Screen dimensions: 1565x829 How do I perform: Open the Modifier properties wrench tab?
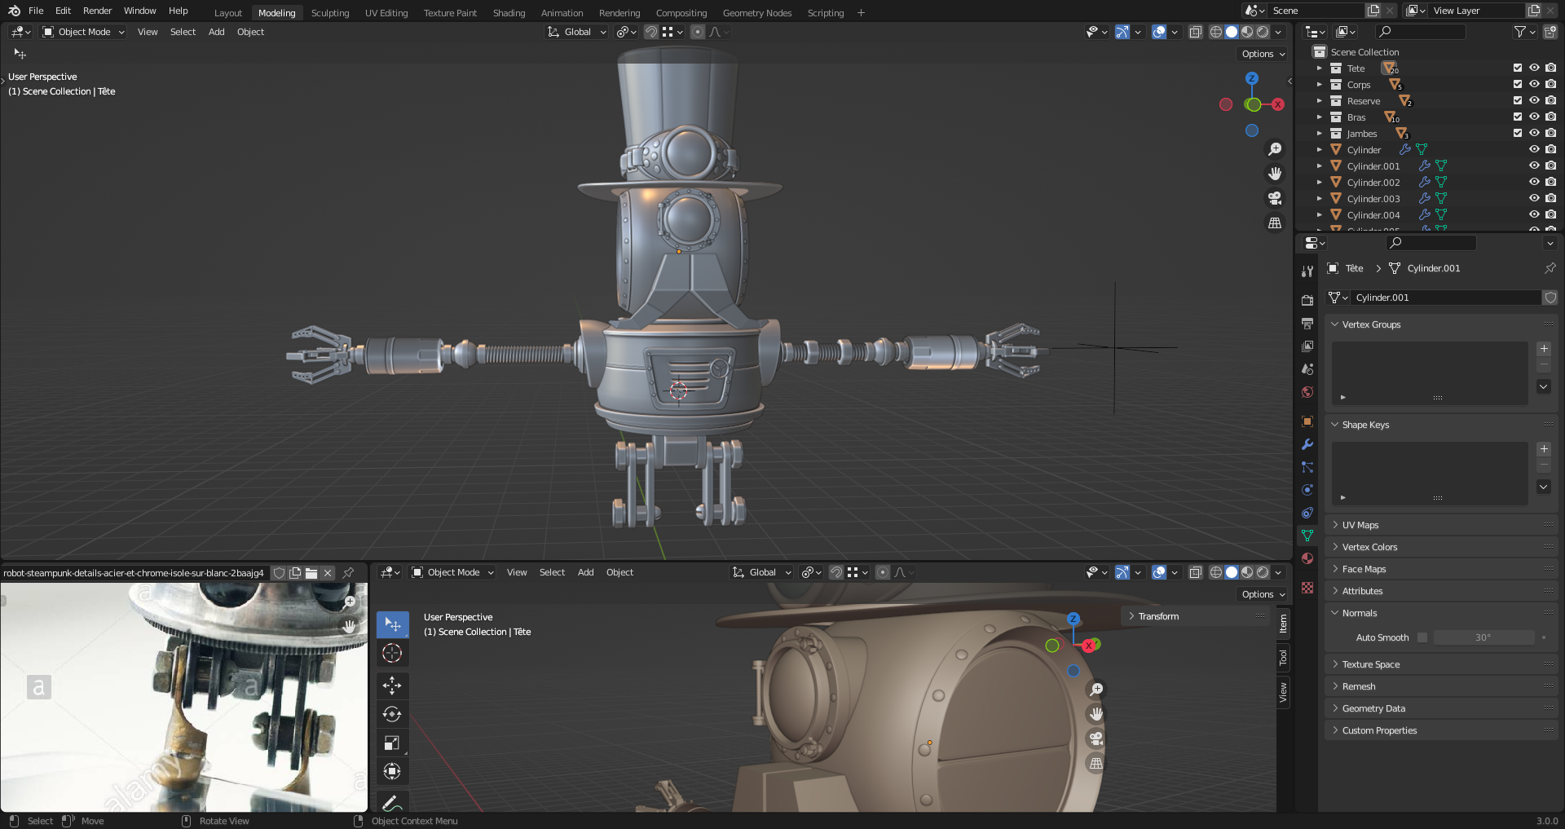point(1307,444)
